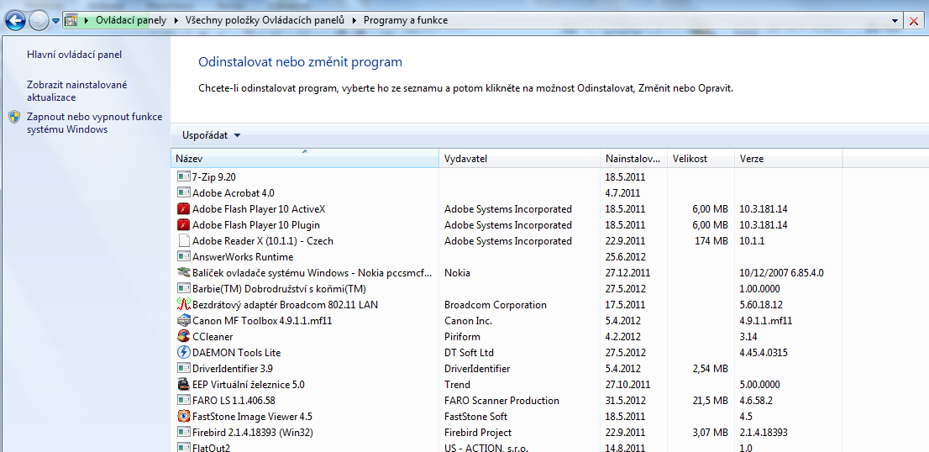
Task: Open Zapnout nebo vypnout funkce systému Windows
Action: pyautogui.click(x=94, y=124)
